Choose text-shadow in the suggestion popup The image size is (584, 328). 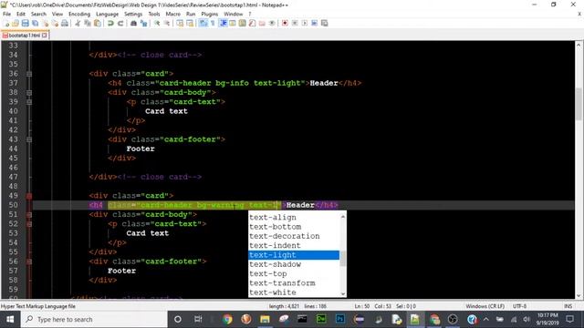[x=294, y=264]
